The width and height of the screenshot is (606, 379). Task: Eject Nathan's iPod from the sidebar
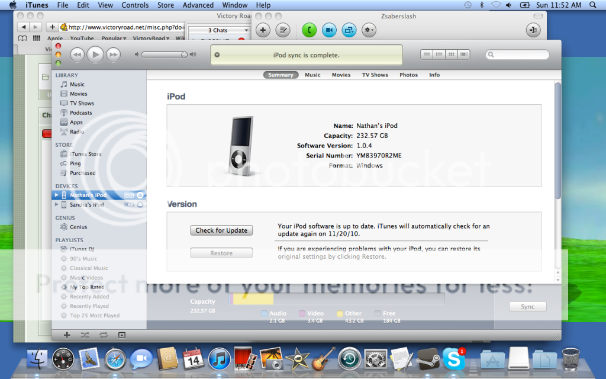coord(140,195)
